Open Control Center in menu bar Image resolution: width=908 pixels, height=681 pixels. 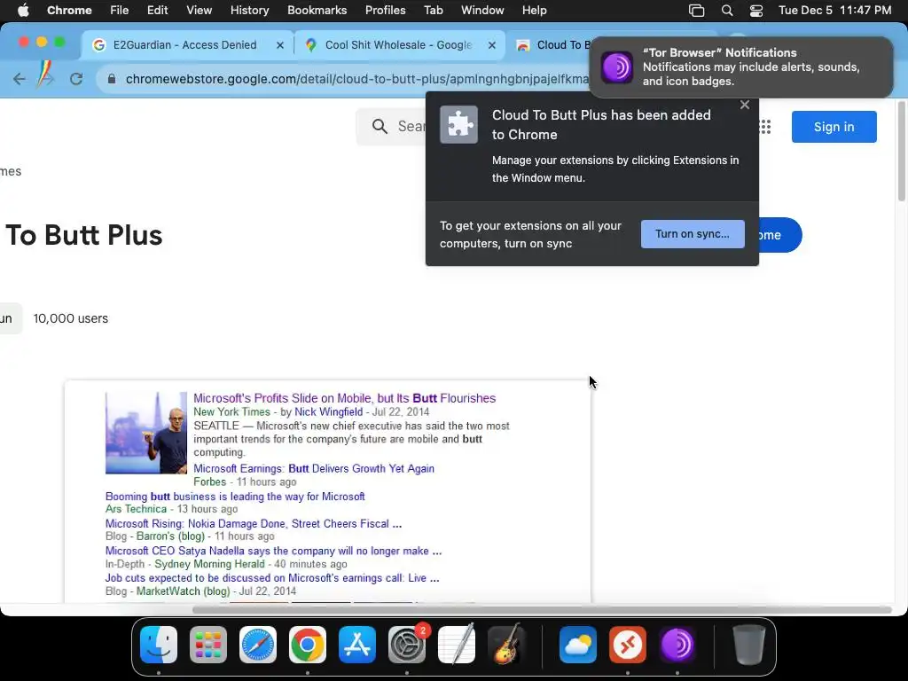point(756,11)
